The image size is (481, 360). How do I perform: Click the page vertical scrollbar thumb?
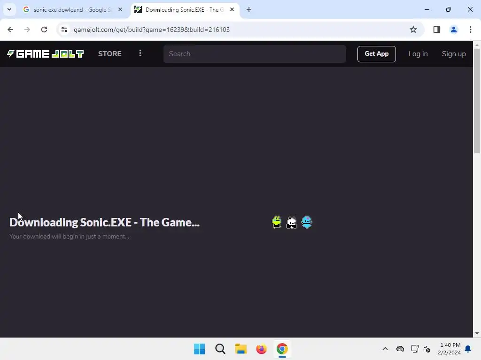click(477, 101)
